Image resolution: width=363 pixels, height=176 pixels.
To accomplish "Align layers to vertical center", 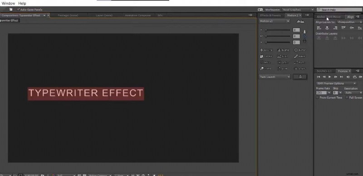I will [x=352, y=28].
